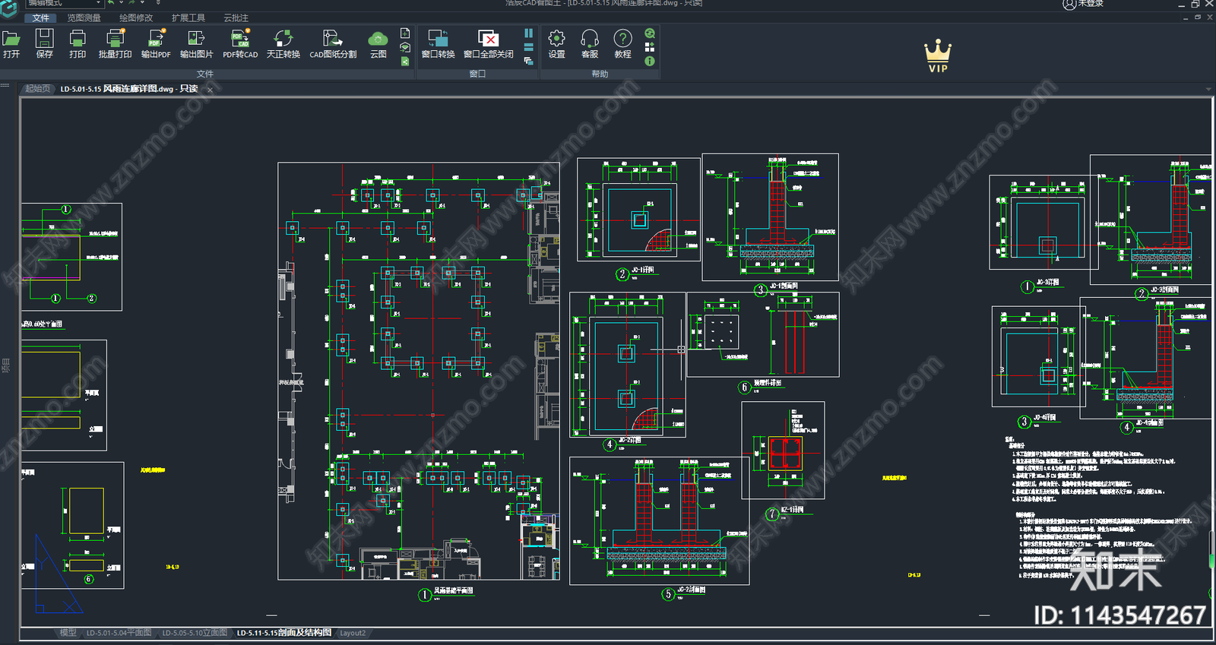Click the horizontal tile windows icon

click(528, 47)
